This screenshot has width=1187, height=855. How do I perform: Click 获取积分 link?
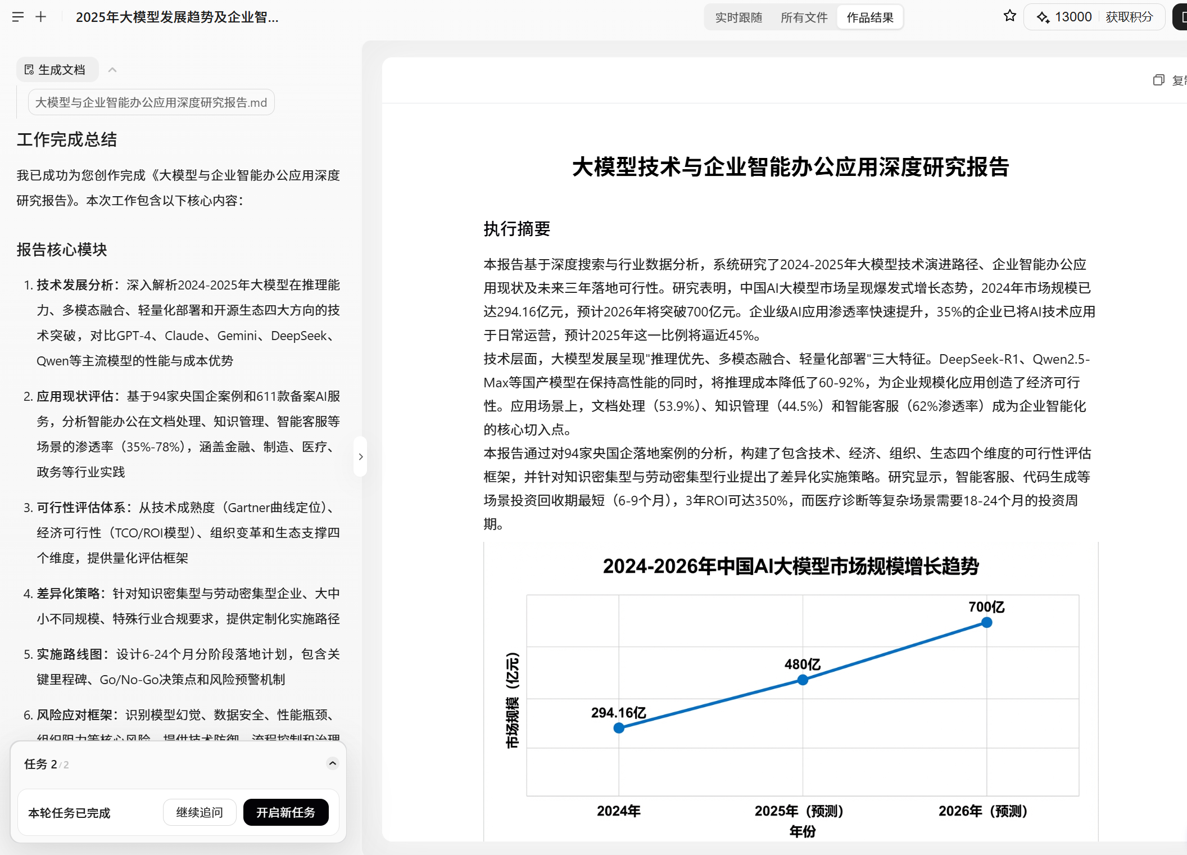click(x=1129, y=17)
